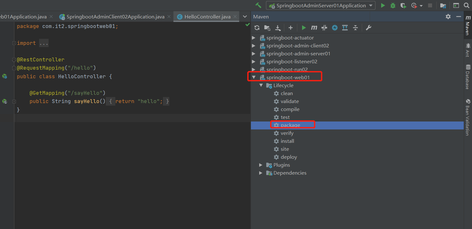Viewport: 472px width, 229px height.
Task: Select the install lifecycle goal
Action: point(287,141)
